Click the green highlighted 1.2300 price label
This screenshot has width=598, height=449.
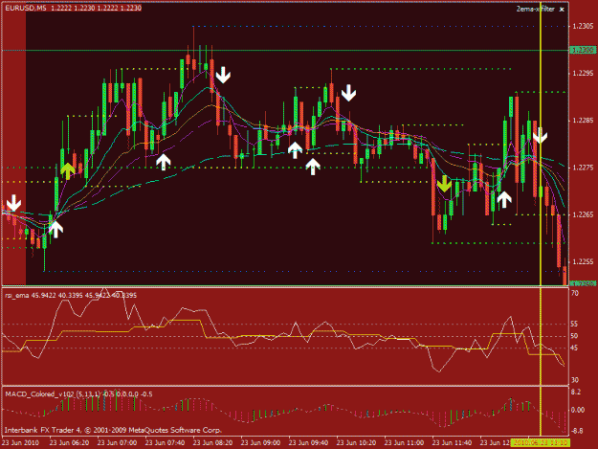pyautogui.click(x=583, y=50)
